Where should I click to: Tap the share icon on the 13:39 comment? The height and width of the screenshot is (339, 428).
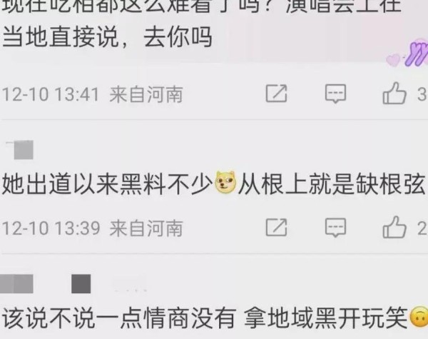pyautogui.click(x=276, y=227)
